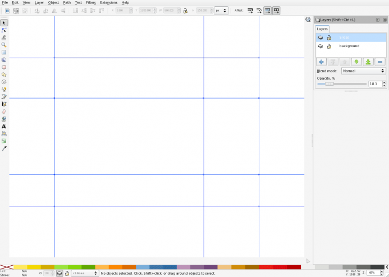Select the Zoom magnifier tool in the toolbox
This screenshot has height=277, width=389.
[4, 45]
